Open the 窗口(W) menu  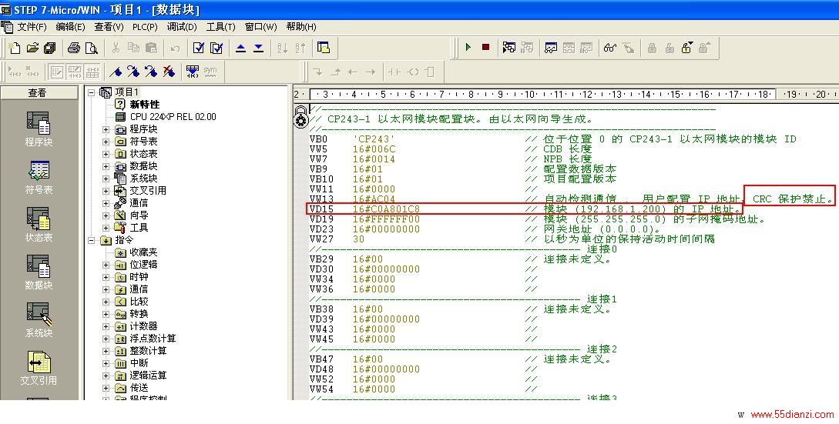point(260,27)
